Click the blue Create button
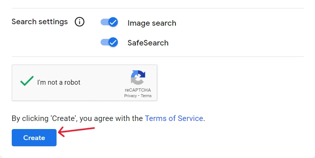Screen dimensions: 315x158 point(34,138)
